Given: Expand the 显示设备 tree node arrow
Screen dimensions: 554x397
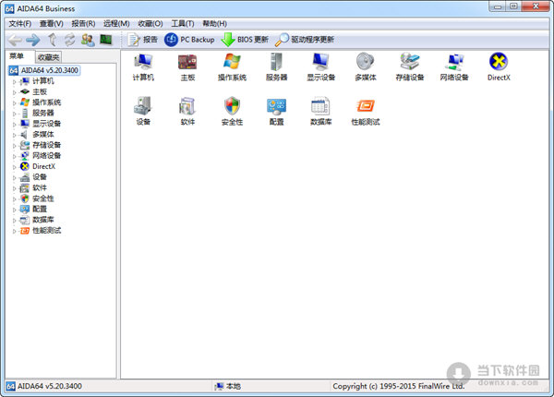Looking at the screenshot, I should [15, 124].
